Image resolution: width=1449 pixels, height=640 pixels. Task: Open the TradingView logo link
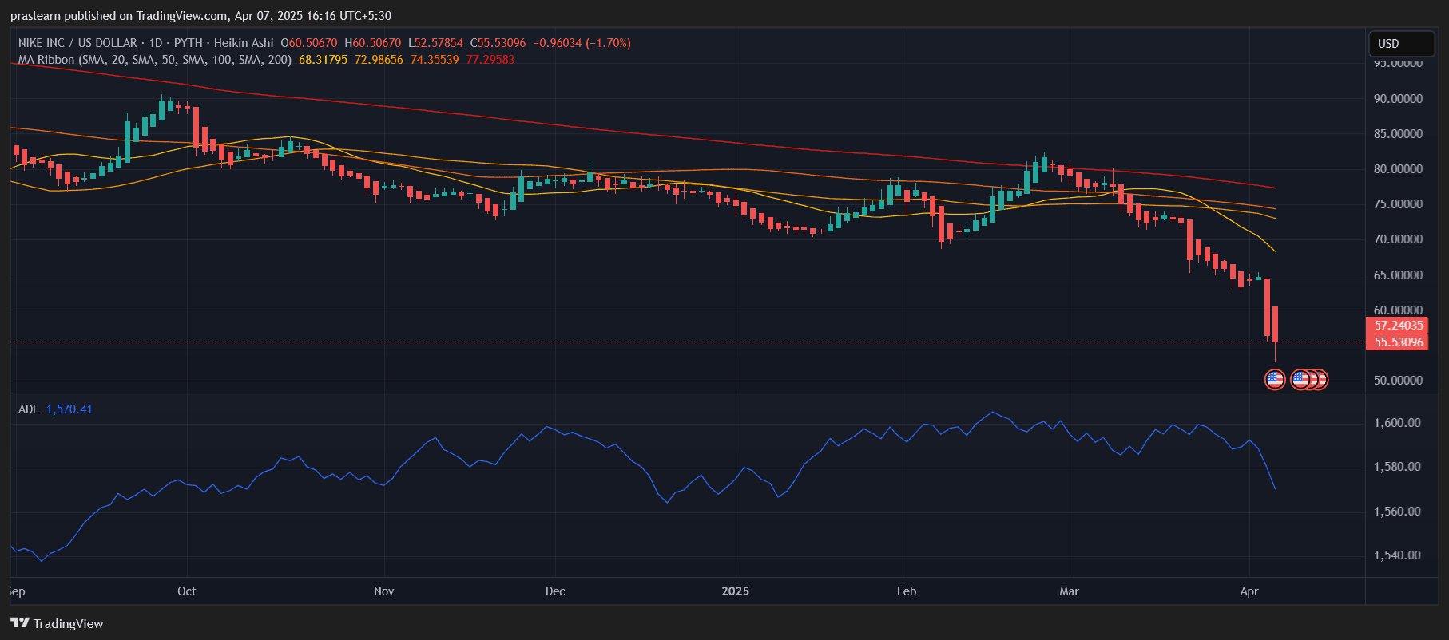tap(57, 623)
